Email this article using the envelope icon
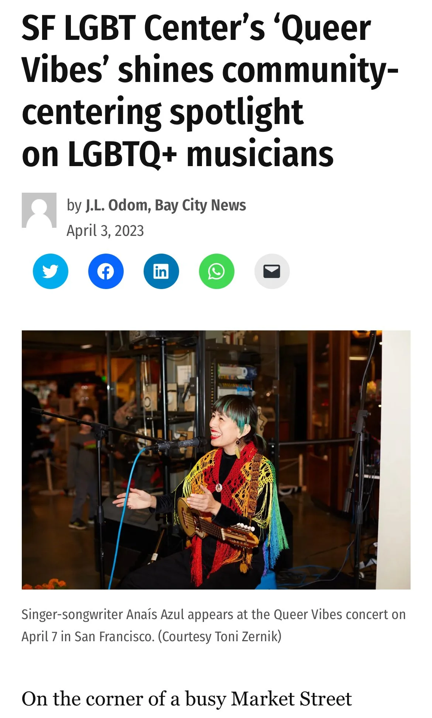 (272, 271)
